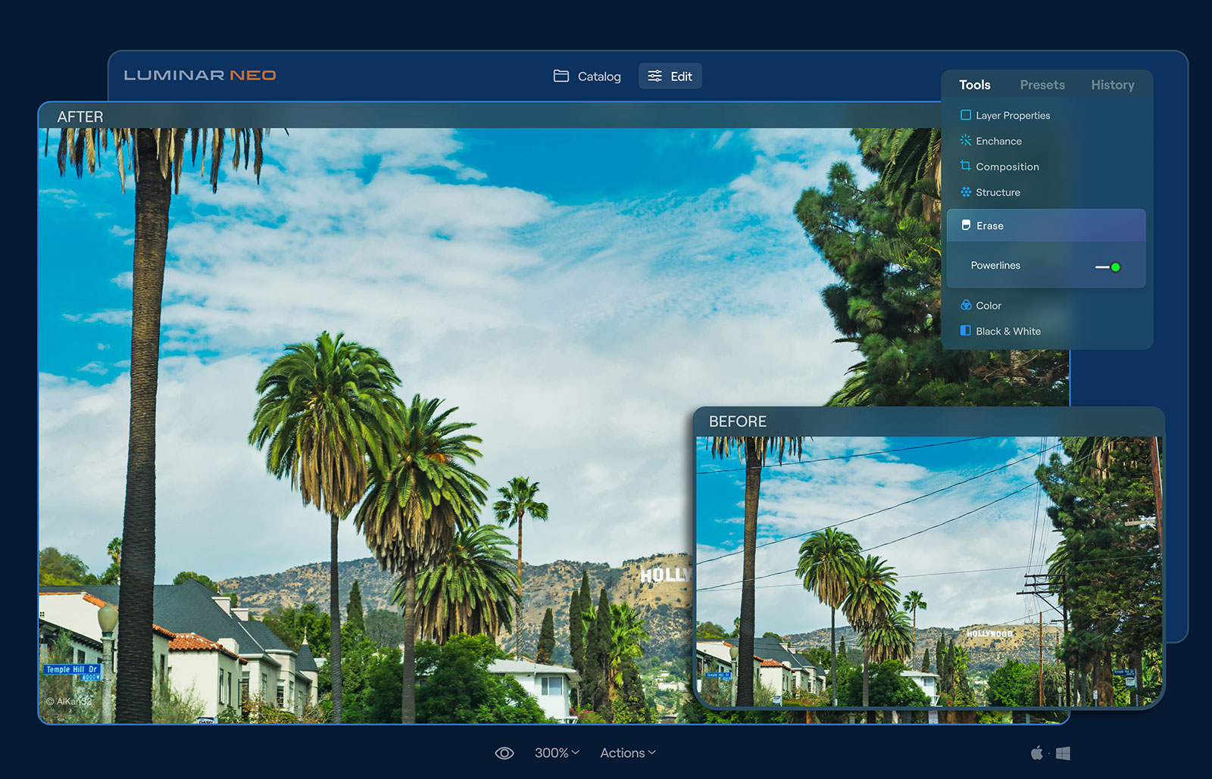
Task: Select the Color tool icon
Action: click(x=966, y=305)
